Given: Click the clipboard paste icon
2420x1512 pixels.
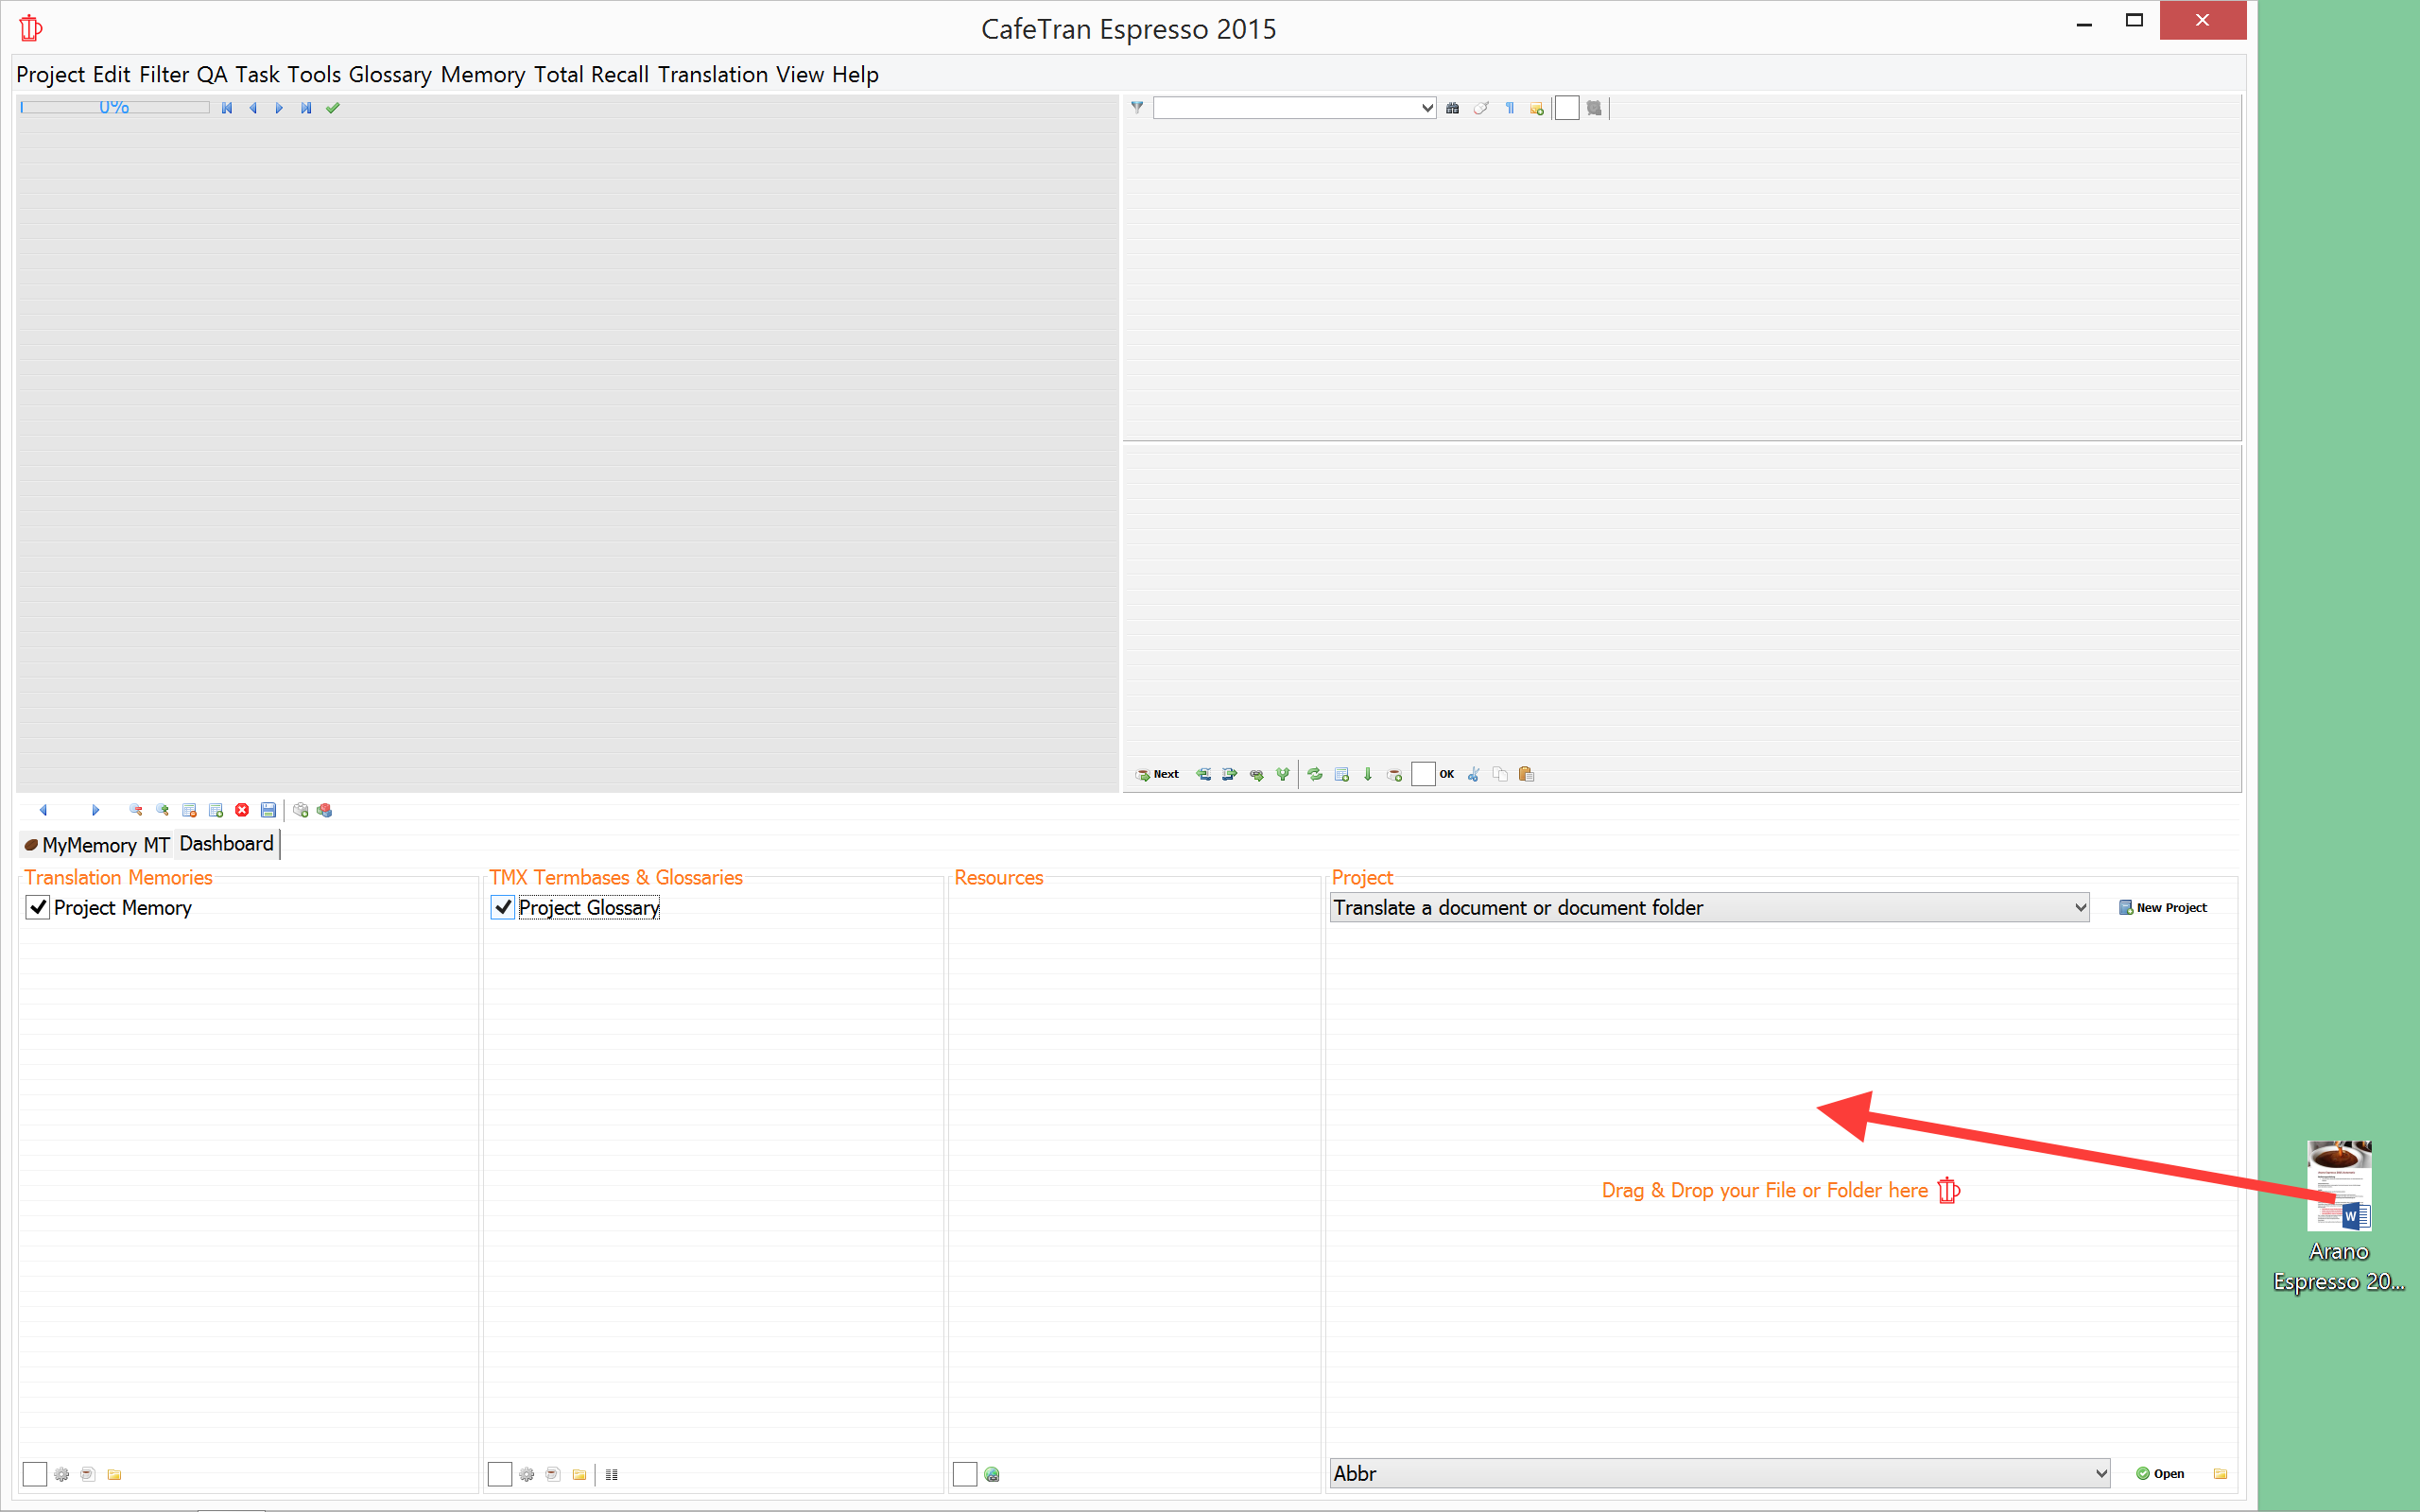Looking at the screenshot, I should point(1526,774).
